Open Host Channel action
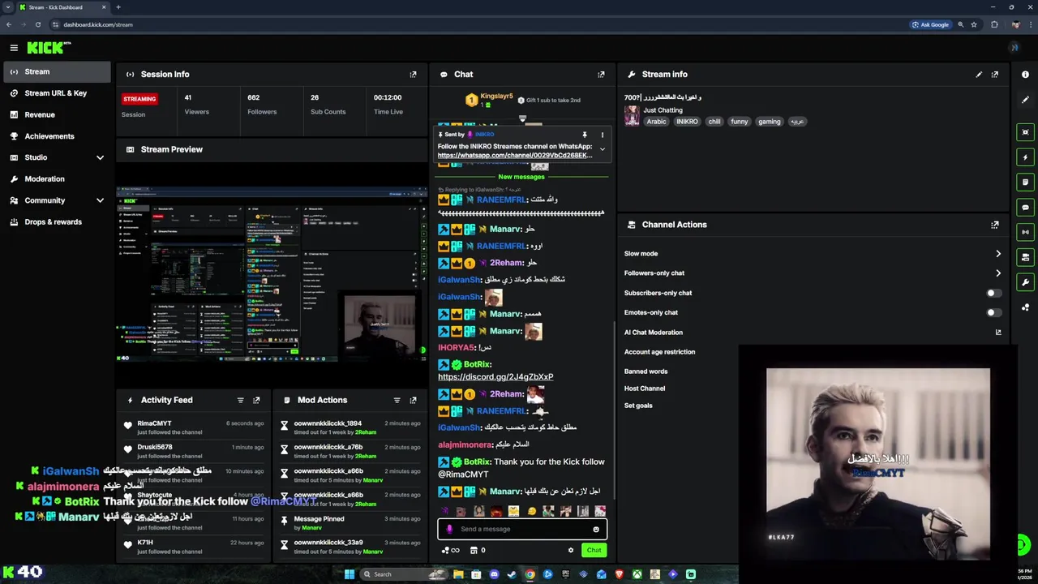The image size is (1038, 584). tap(645, 389)
